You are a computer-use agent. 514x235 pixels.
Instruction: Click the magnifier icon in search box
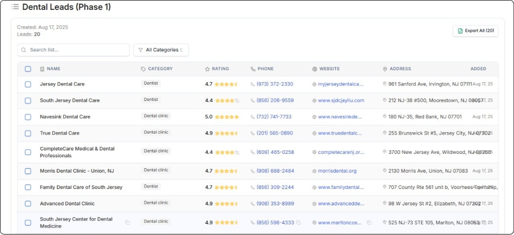click(24, 50)
